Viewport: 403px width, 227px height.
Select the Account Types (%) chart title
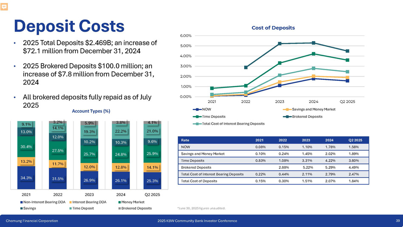(91, 111)
